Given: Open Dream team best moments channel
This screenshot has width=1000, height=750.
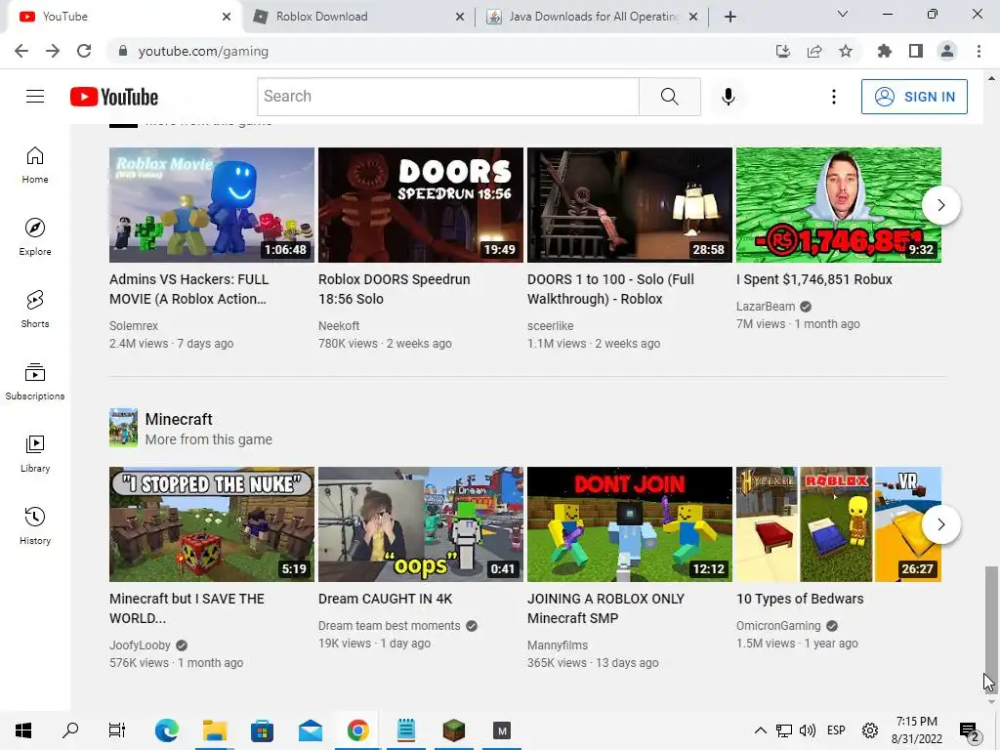Looking at the screenshot, I should point(389,626).
